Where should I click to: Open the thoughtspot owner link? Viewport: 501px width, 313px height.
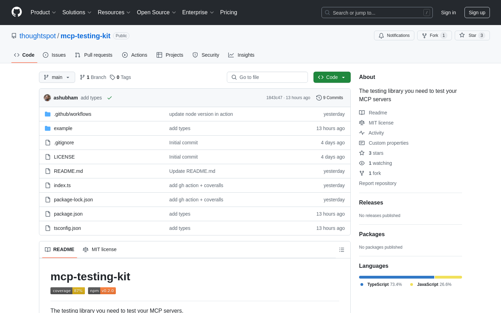pos(38,36)
